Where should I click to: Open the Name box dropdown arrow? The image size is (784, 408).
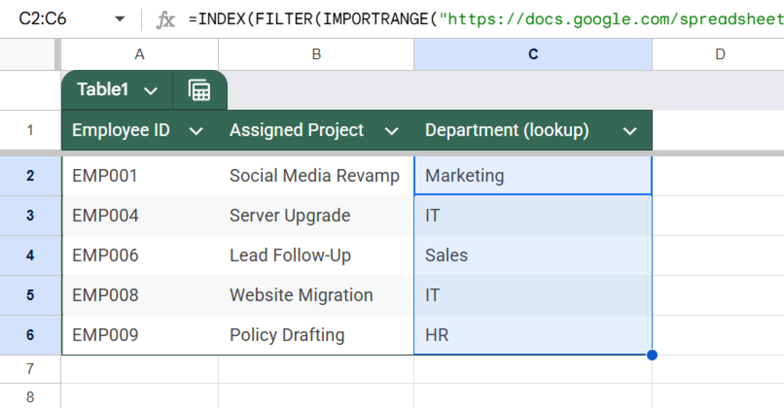(x=120, y=19)
